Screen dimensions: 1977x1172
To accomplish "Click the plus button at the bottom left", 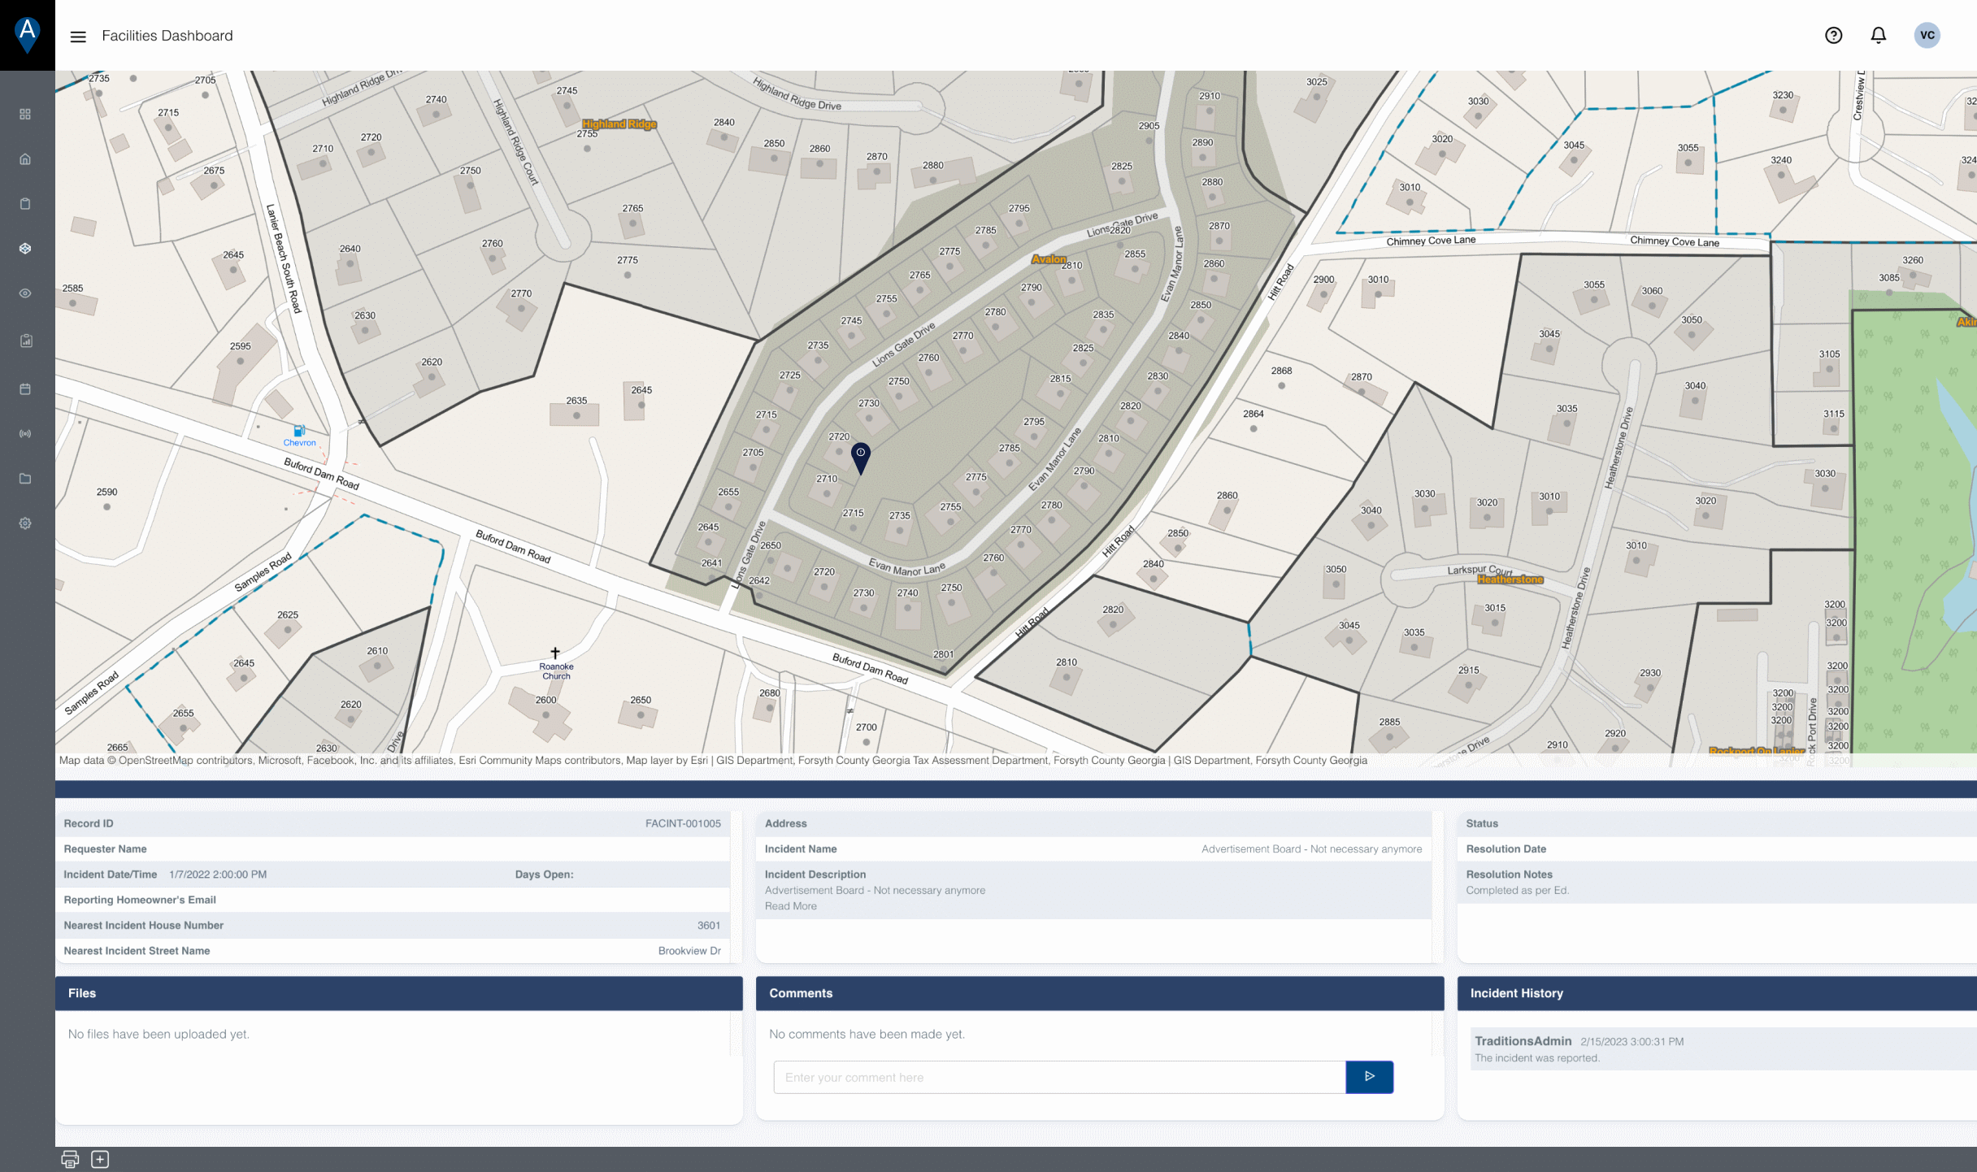I will [101, 1158].
